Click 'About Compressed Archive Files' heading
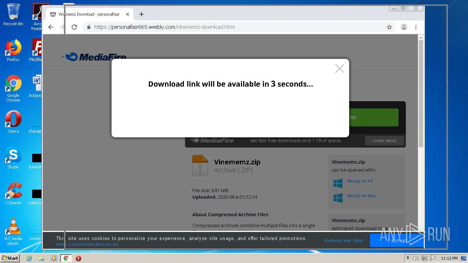Image resolution: width=468 pixels, height=263 pixels. [x=230, y=214]
